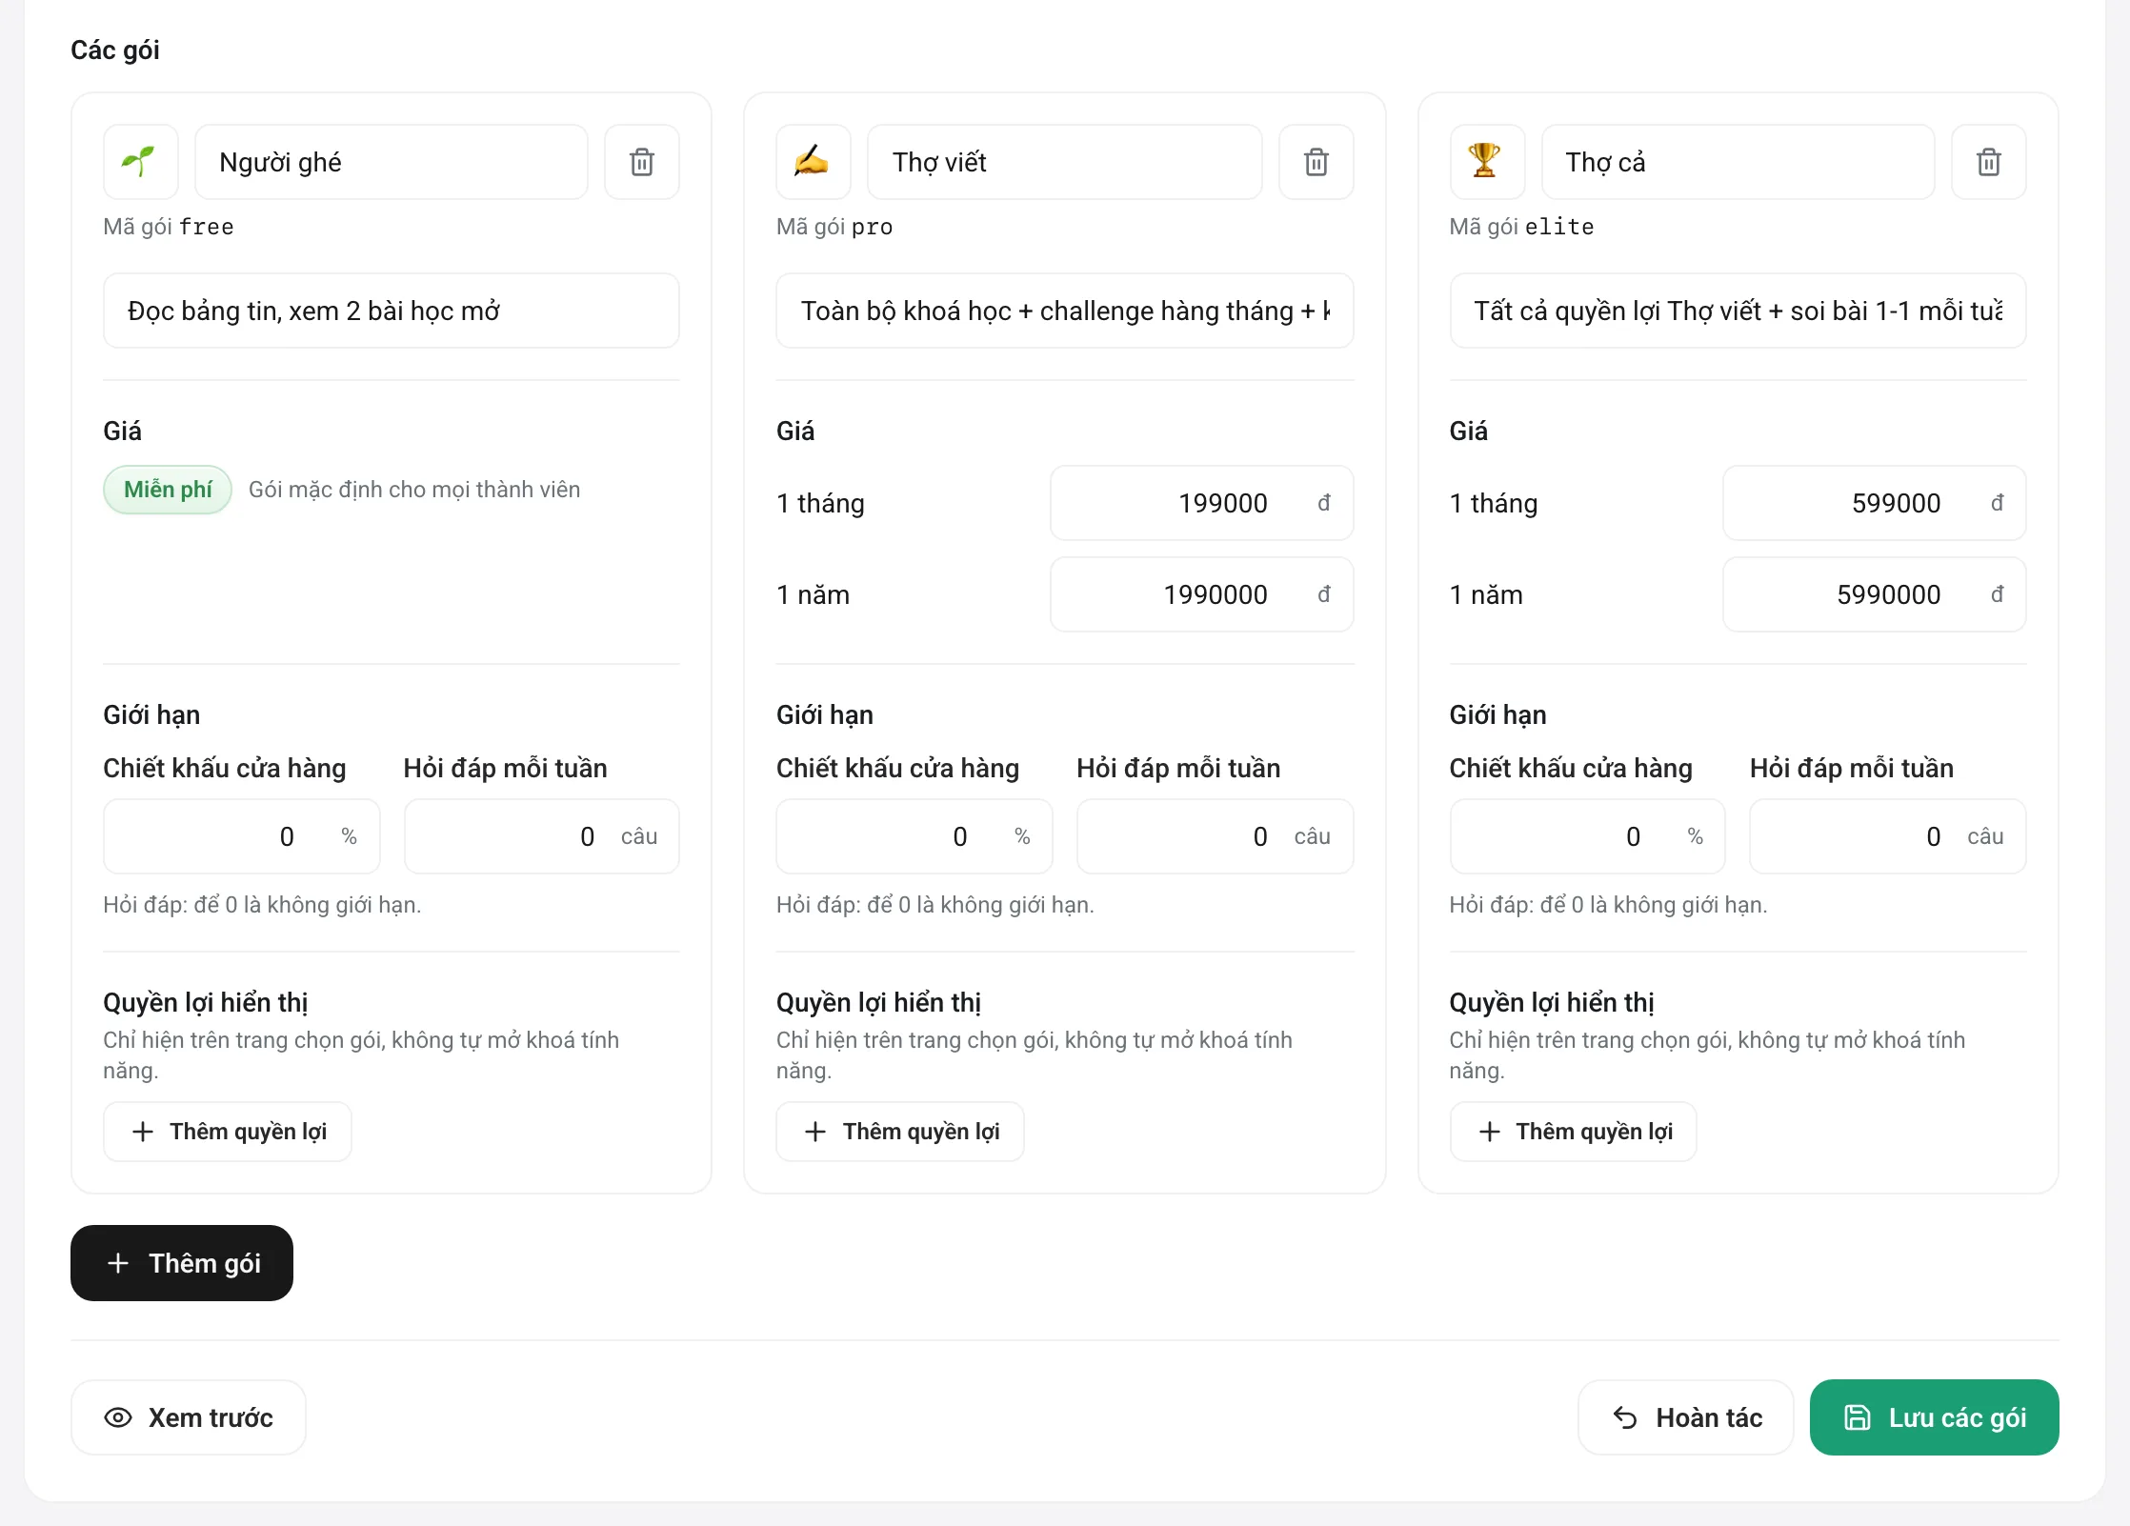Focus the 599000 monthly price field
The height and width of the screenshot is (1526, 2130).
tap(1874, 503)
